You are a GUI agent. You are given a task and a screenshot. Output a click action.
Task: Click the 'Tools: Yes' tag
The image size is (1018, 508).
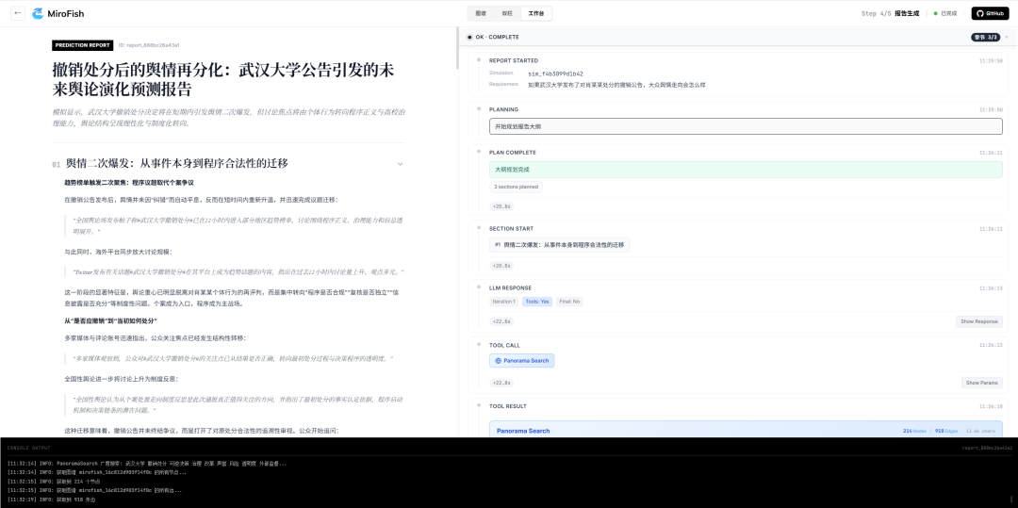click(x=536, y=302)
